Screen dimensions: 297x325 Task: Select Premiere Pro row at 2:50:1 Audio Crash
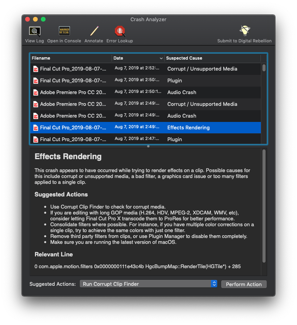tap(145, 93)
